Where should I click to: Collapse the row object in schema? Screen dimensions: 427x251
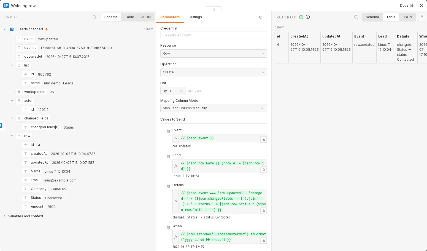(12, 136)
